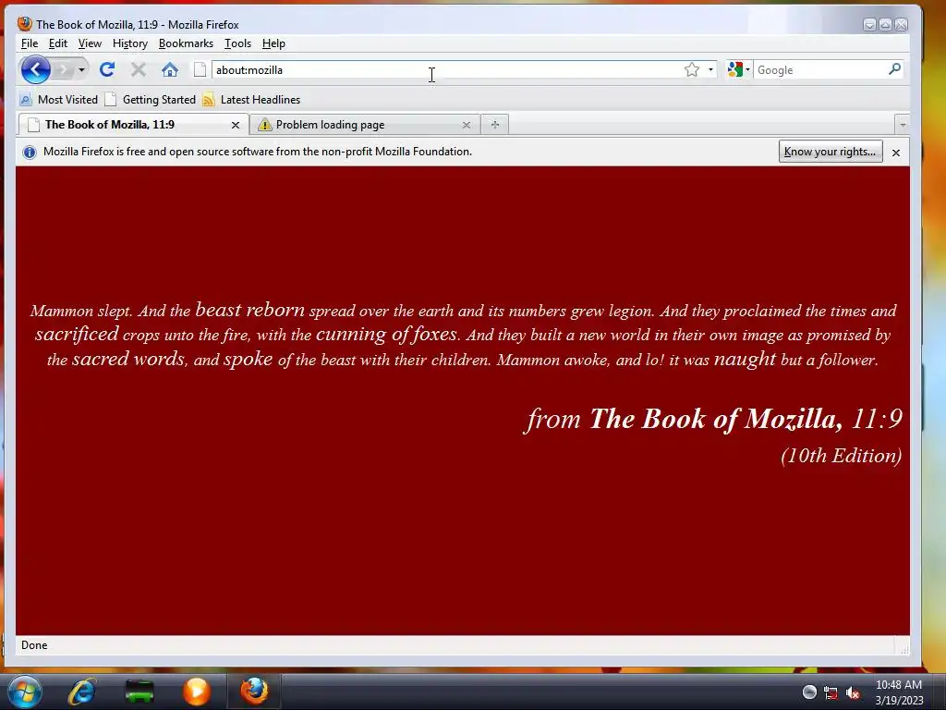This screenshot has height=710, width=946.
Task: Close the Problem loading page tab
Action: click(x=467, y=125)
